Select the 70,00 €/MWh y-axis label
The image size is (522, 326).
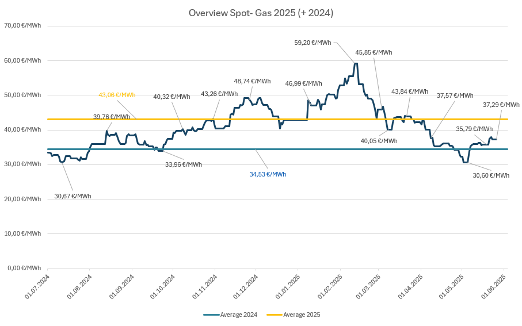pos(22,25)
